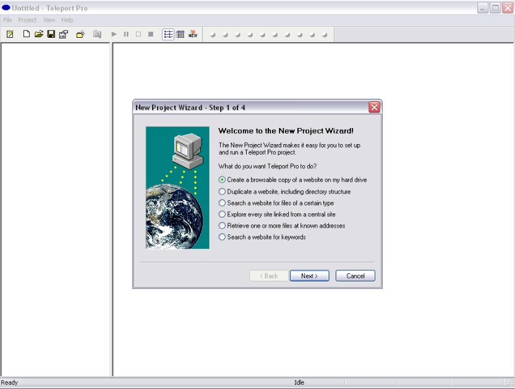The height and width of the screenshot is (389, 515).
Task: Select 'Search a website for keywords' radio
Action: point(262,237)
